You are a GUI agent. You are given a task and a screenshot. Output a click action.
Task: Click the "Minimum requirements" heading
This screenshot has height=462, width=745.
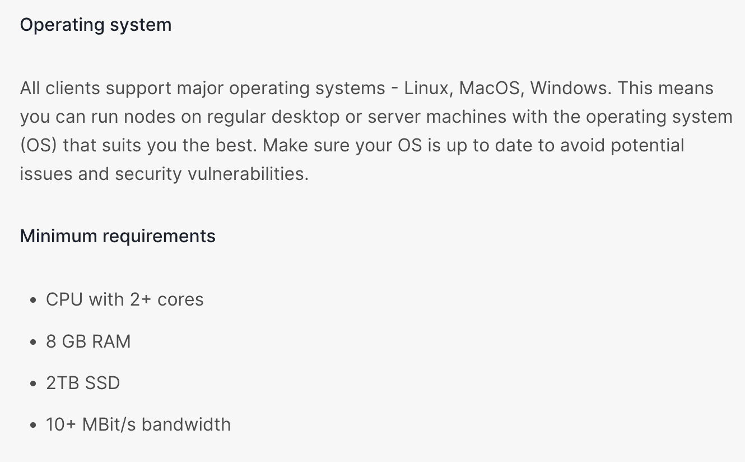coord(118,236)
